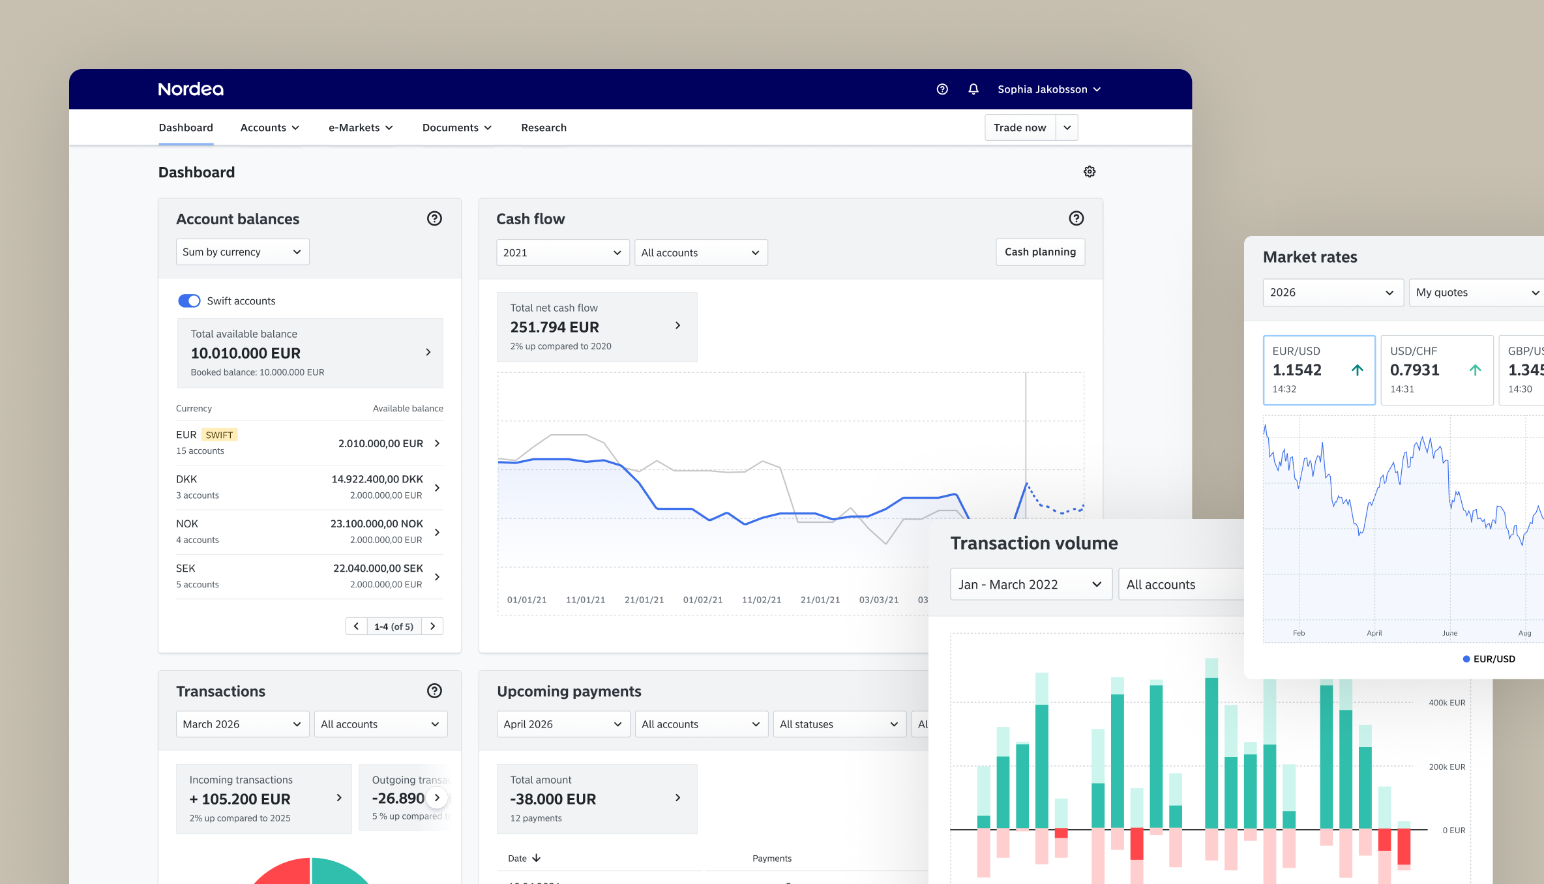Turn off the Swift accounts toggle
The image size is (1544, 884).
pyautogui.click(x=189, y=301)
